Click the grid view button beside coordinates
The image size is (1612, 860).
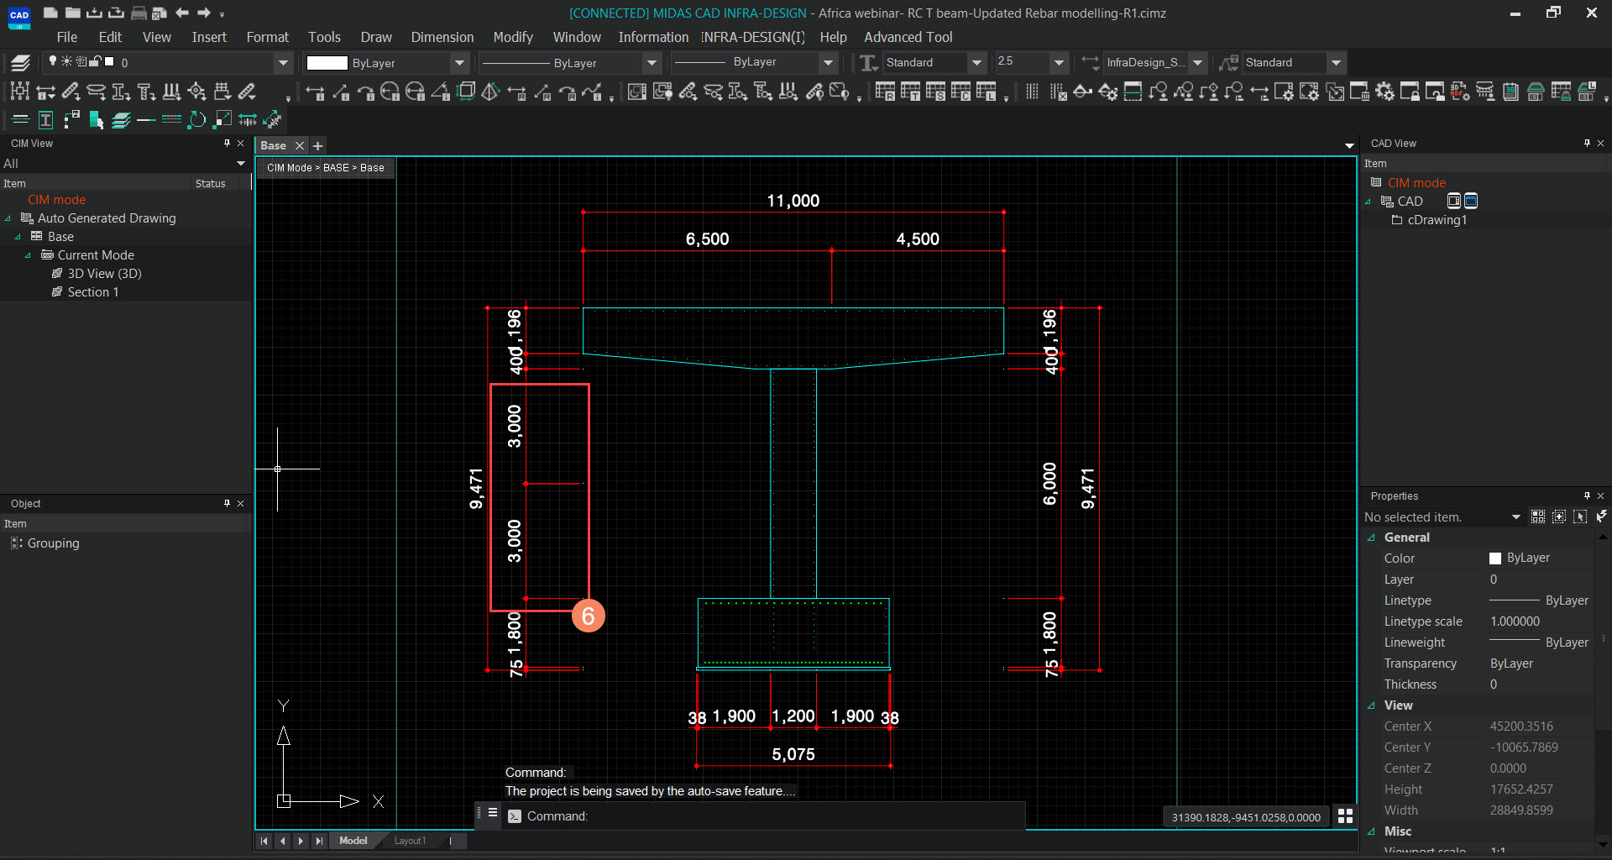click(1345, 816)
